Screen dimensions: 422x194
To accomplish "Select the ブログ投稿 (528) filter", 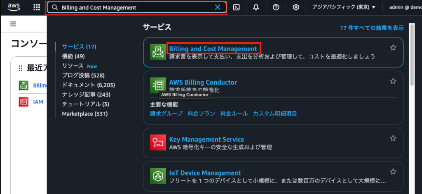I will click(x=83, y=76).
